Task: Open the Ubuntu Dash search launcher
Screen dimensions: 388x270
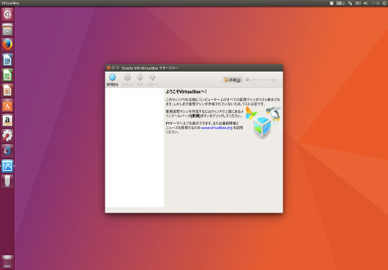Action: point(7,14)
